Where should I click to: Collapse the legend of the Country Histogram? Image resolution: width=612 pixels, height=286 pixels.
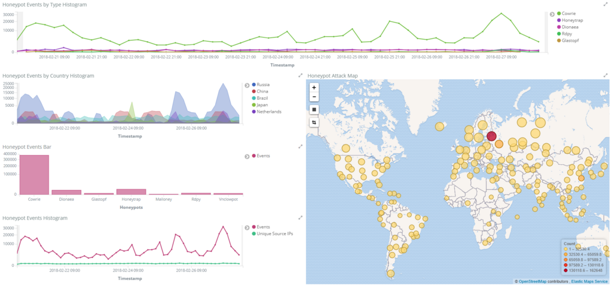tap(247, 85)
